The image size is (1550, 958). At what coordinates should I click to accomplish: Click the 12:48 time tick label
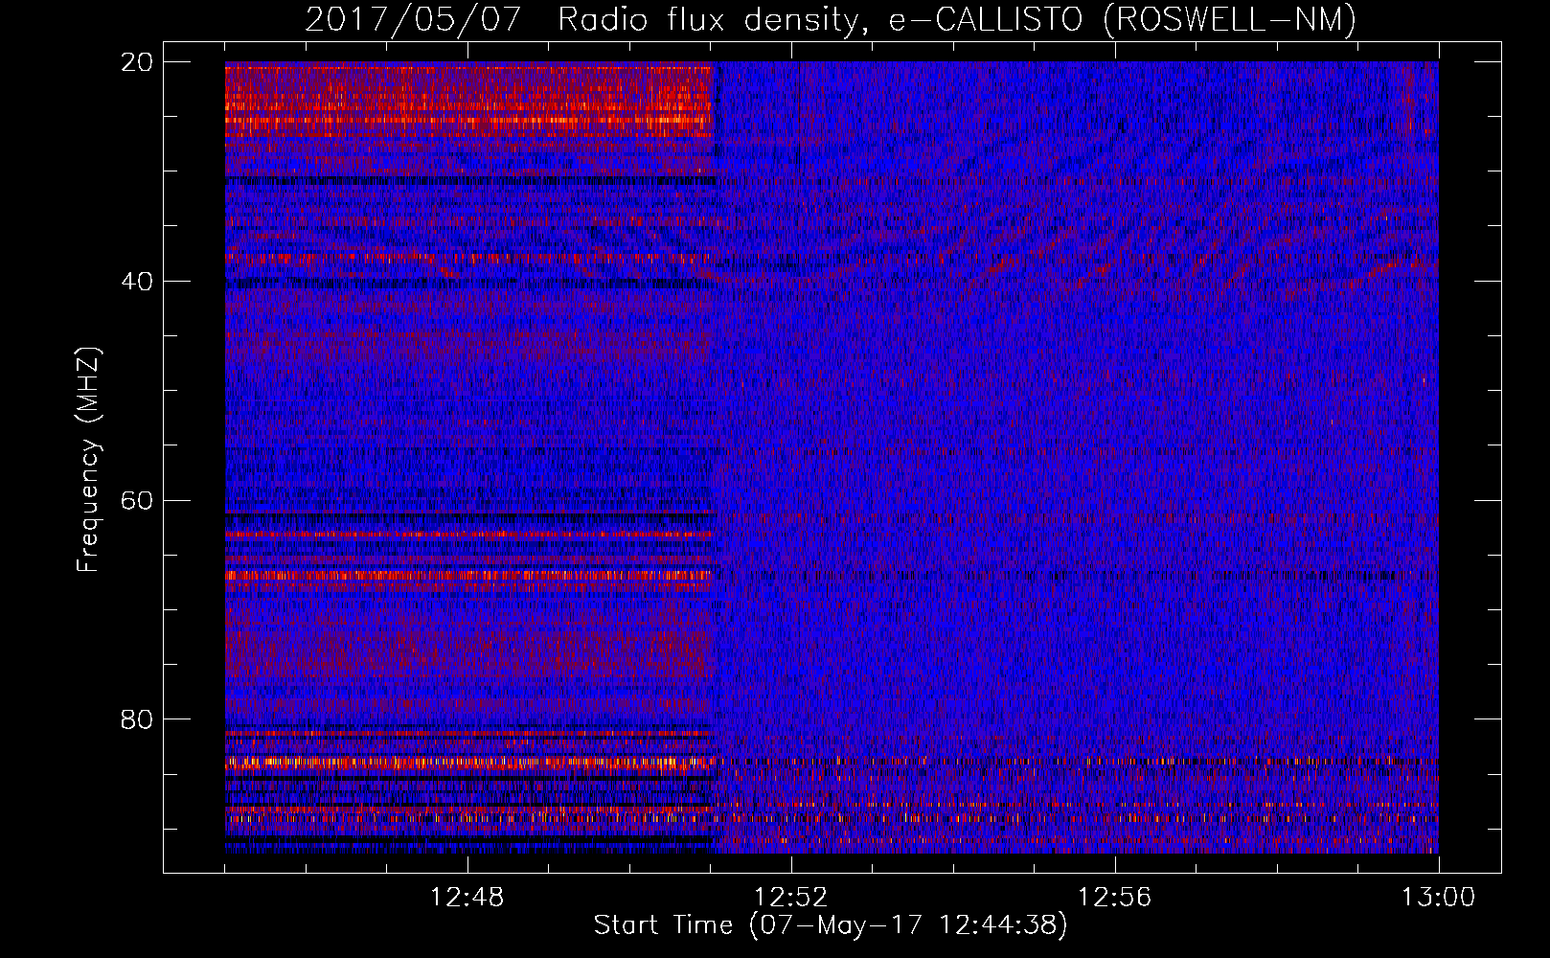[x=467, y=898]
